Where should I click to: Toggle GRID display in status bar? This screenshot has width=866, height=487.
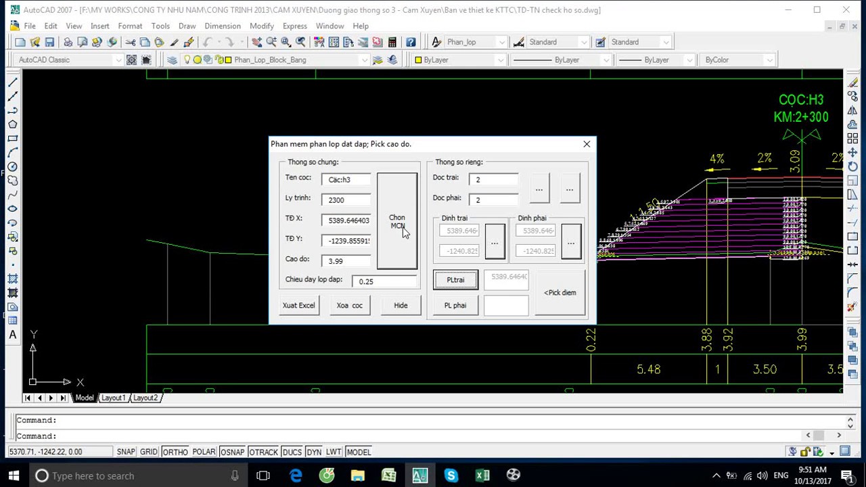[149, 452]
